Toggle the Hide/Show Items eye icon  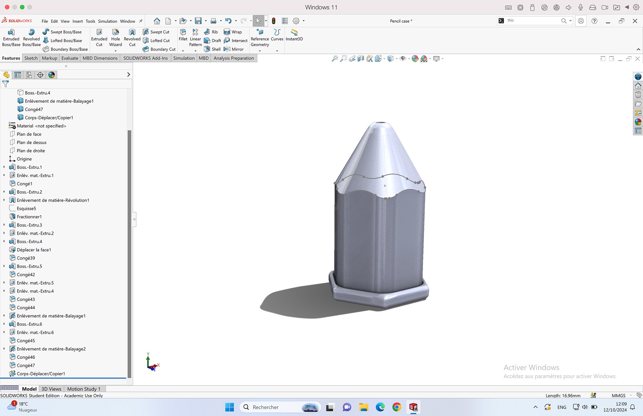403,59
